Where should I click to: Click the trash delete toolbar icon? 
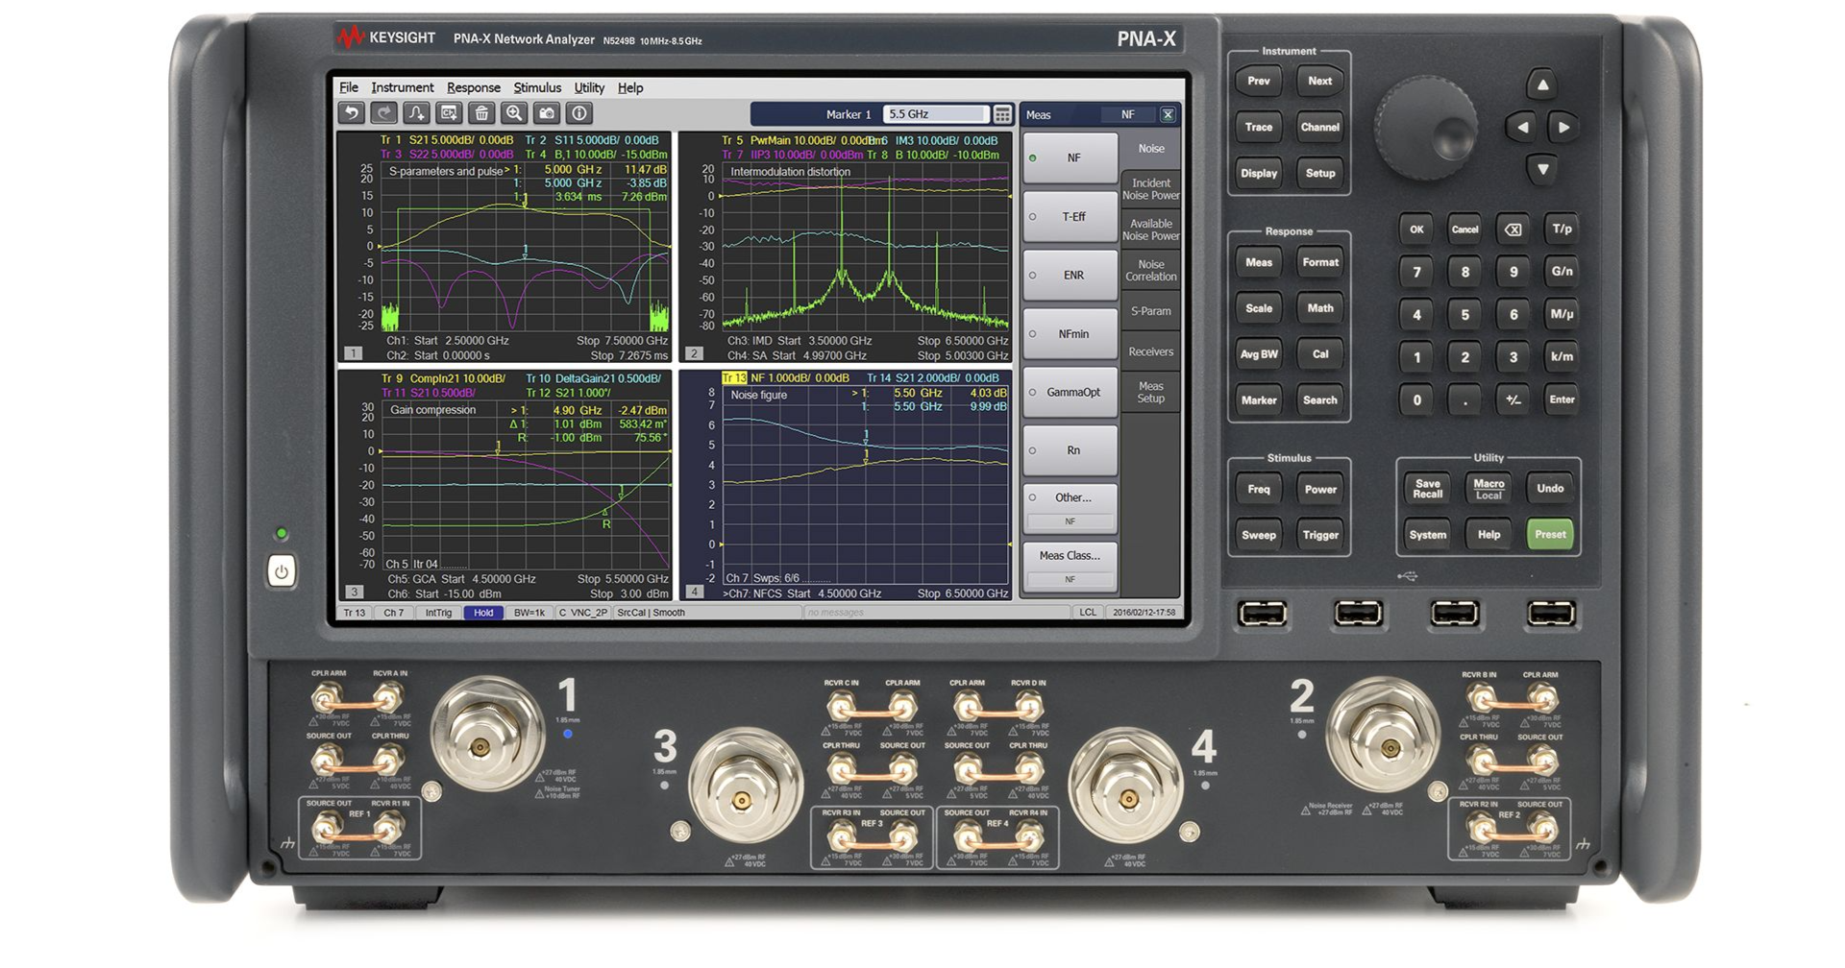click(481, 113)
